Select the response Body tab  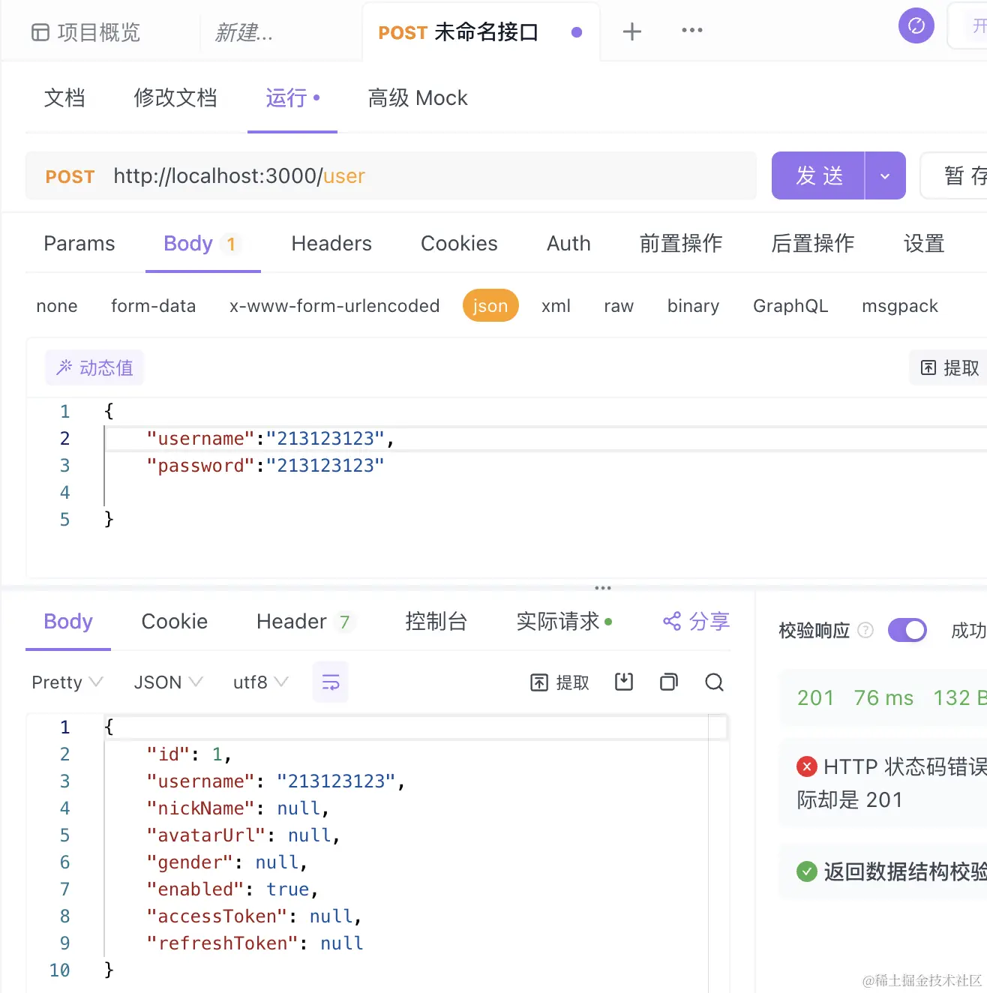point(68,622)
